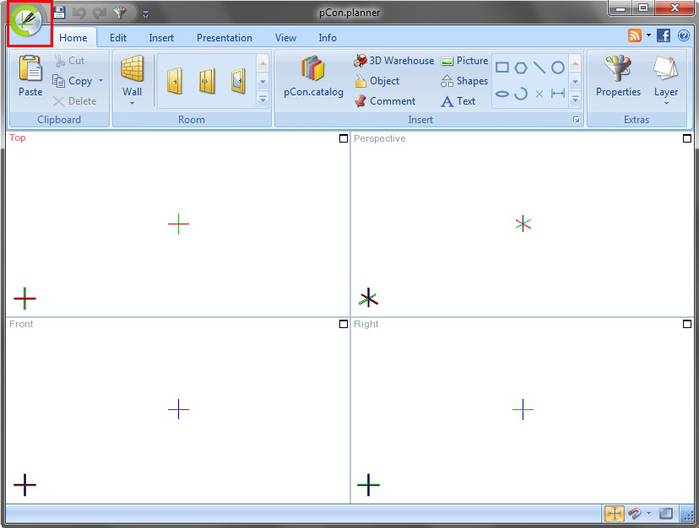Click the colored funnel icon in title bar

click(x=120, y=13)
